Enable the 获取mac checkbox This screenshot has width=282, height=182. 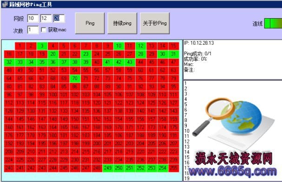44,30
